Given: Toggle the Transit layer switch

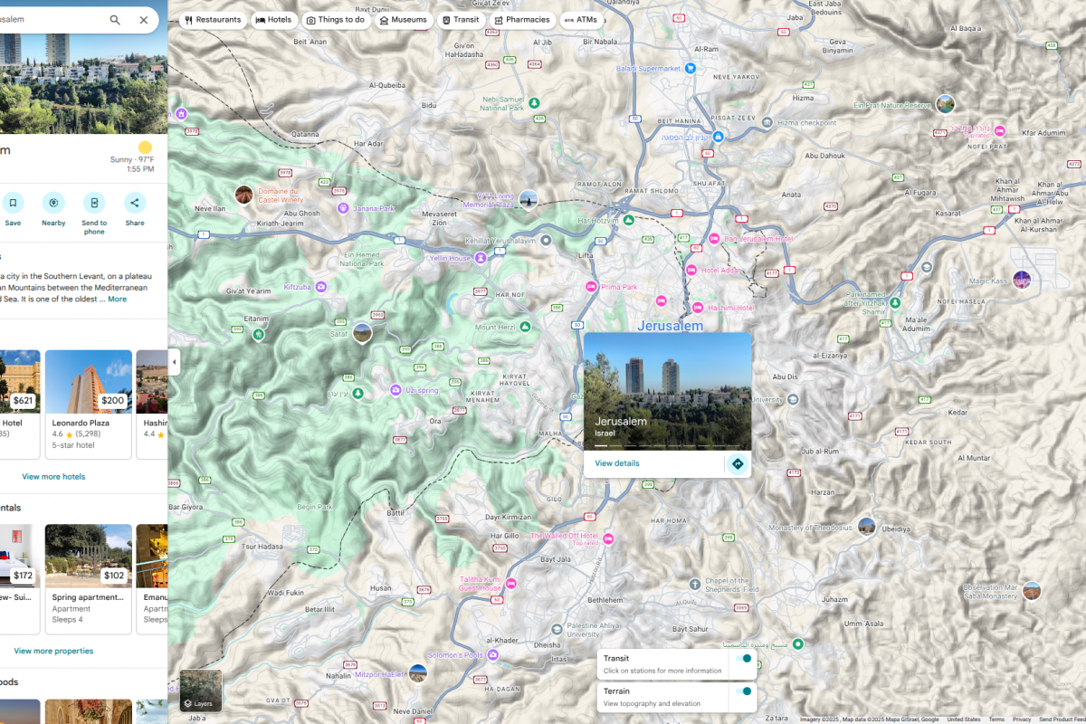Looking at the screenshot, I should click(x=744, y=659).
